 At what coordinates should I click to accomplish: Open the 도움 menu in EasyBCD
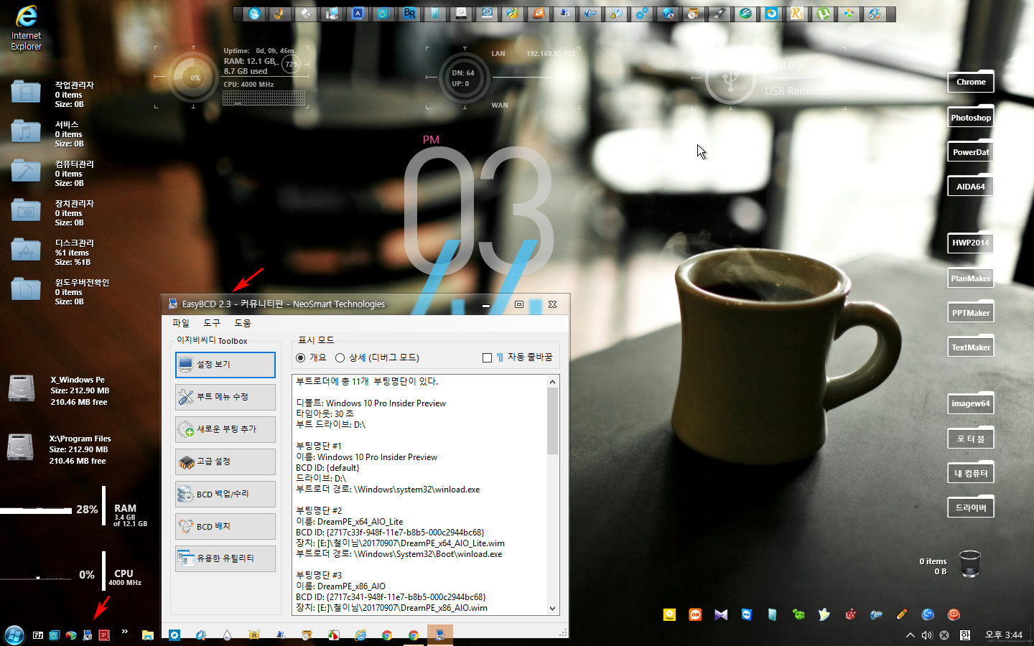(x=243, y=323)
